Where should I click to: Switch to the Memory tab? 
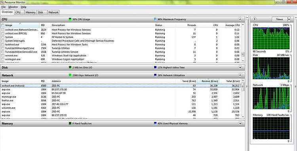tap(30, 12)
